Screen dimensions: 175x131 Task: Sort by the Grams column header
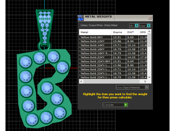point(118,32)
